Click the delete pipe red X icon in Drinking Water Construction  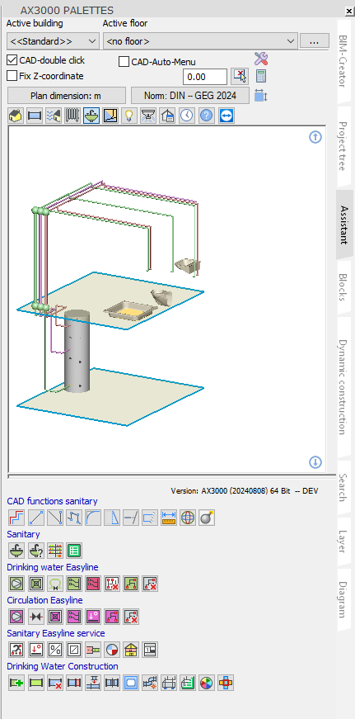pos(55,683)
